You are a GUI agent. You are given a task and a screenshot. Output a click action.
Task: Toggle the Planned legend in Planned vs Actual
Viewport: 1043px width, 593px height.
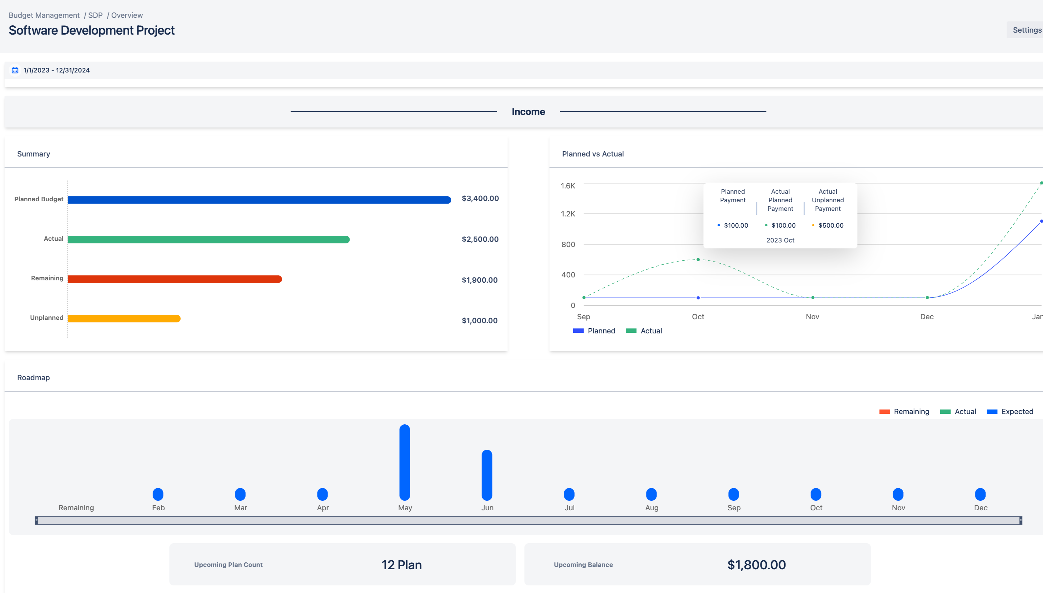594,331
